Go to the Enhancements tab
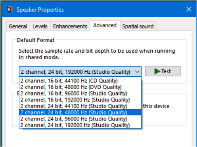This screenshot has width=197, height=147. tap(70, 26)
